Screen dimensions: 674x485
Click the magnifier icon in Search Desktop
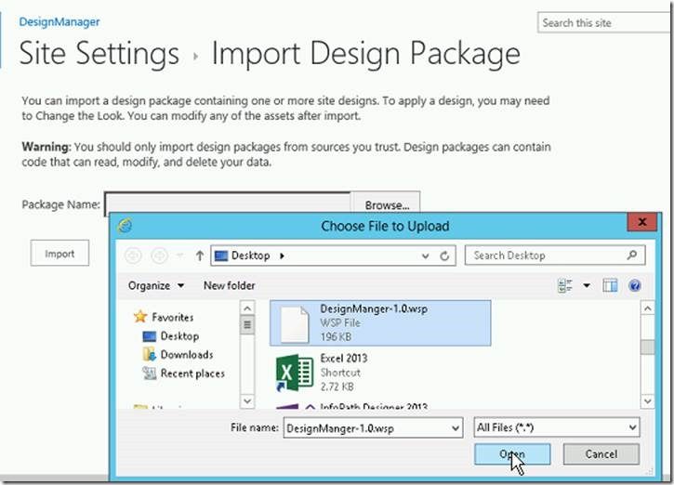pyautogui.click(x=632, y=256)
